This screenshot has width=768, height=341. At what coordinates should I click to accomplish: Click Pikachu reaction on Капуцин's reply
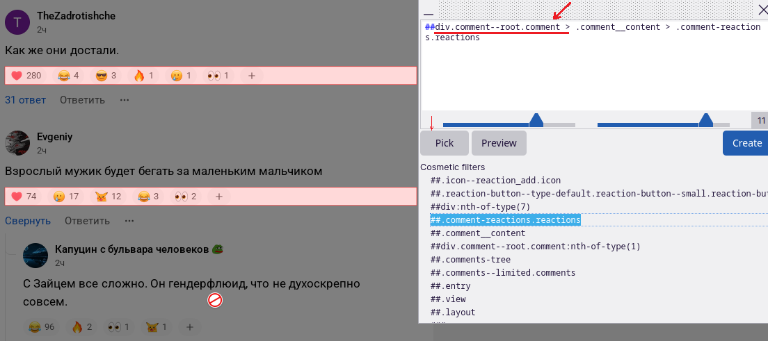point(157,327)
